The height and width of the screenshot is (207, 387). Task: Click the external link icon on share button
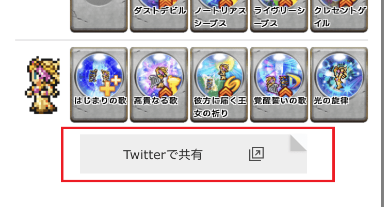(256, 154)
